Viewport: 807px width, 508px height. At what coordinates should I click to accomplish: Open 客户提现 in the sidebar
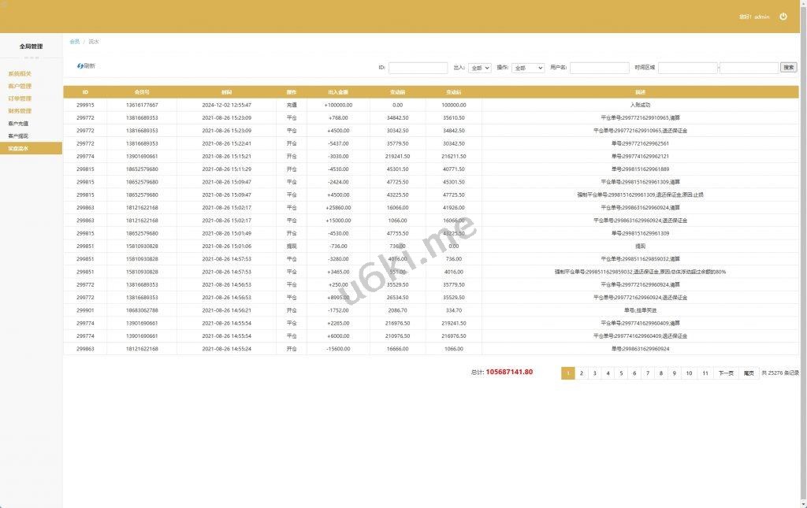tap(18, 136)
